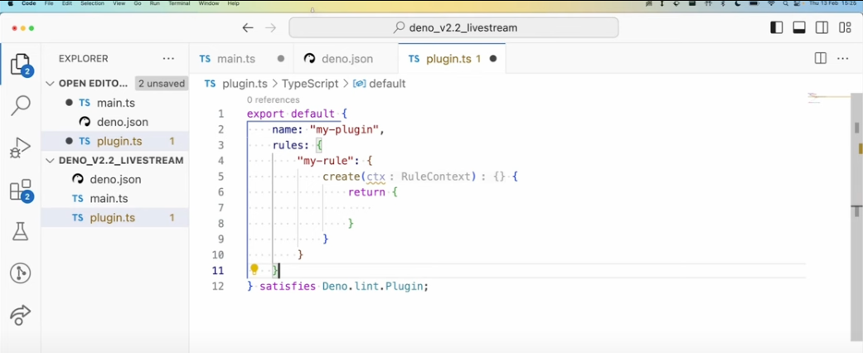Open Explorer Views and More Actions ellipsis
863x353 pixels.
coord(168,58)
